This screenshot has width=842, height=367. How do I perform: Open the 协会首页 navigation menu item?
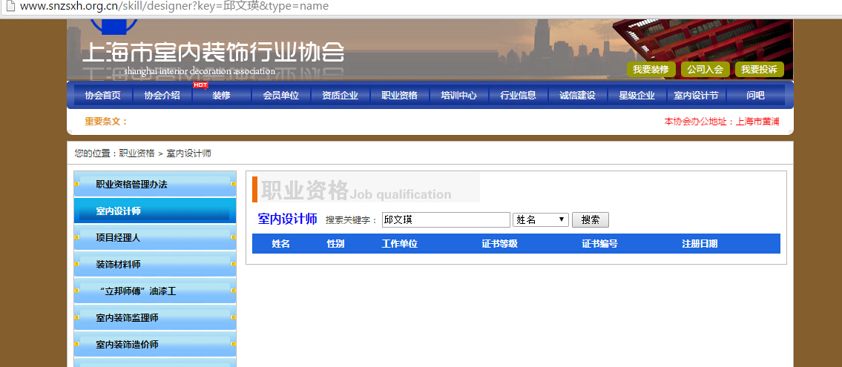[x=102, y=96]
